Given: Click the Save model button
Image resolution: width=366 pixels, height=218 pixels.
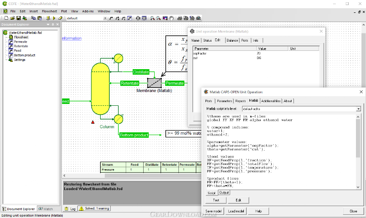Looking at the screenshot, I should point(213,211).
